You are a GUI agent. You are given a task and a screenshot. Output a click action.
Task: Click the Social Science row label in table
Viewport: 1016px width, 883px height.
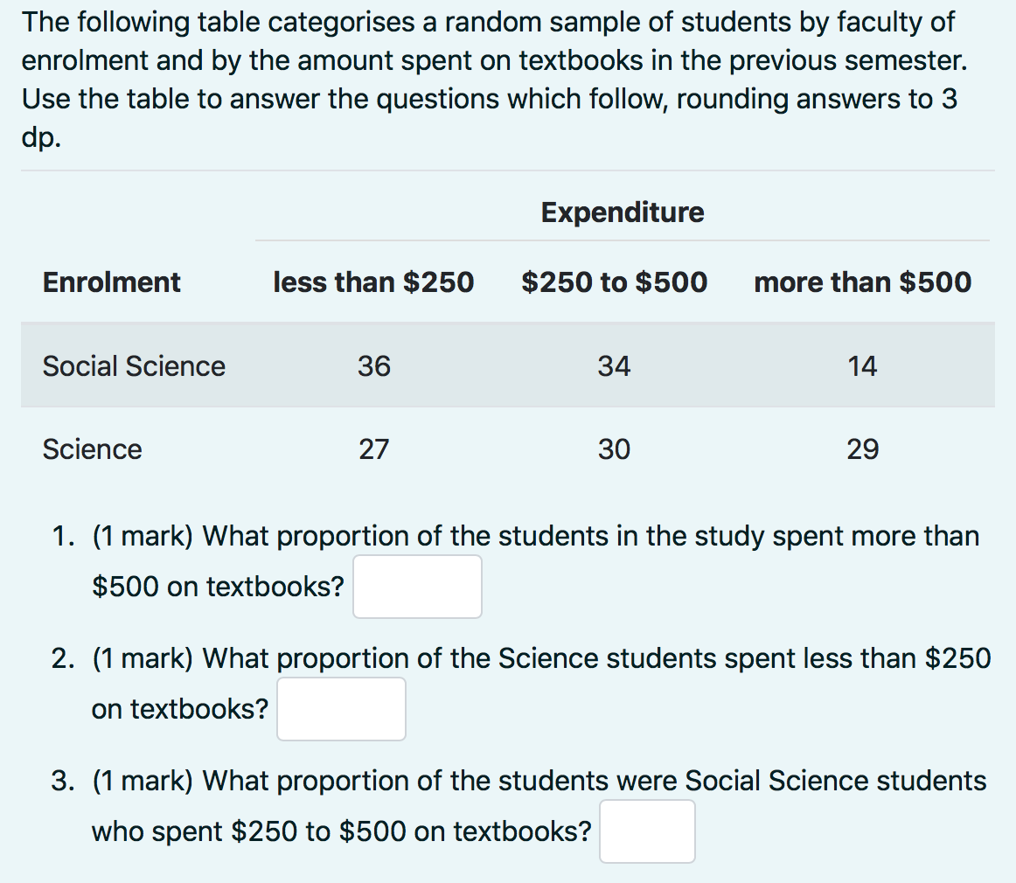click(x=134, y=365)
